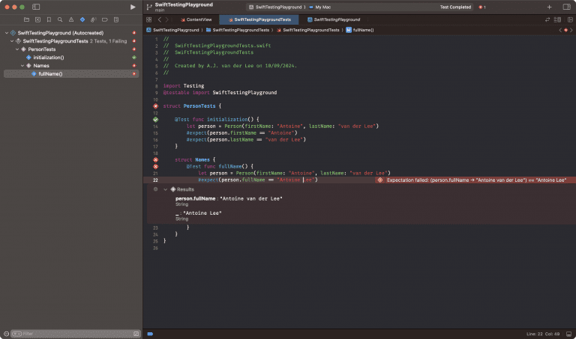This screenshot has height=339, width=576.
Task: Switch to the ContentView tab
Action: pos(196,19)
